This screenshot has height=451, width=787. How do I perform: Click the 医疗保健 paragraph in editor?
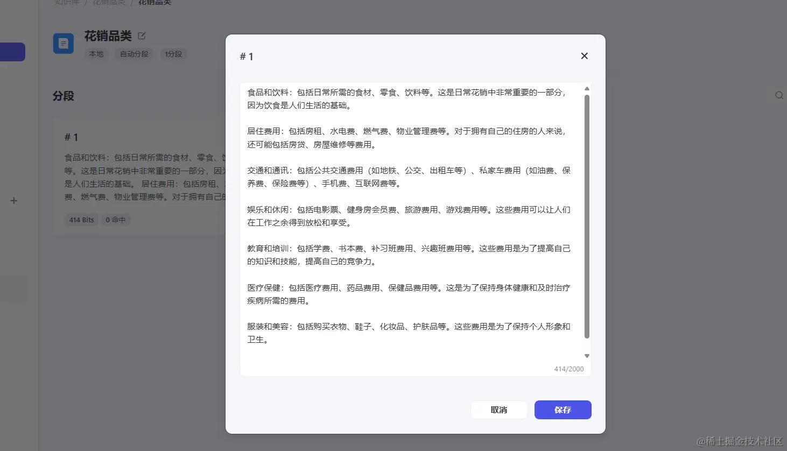tap(409, 294)
